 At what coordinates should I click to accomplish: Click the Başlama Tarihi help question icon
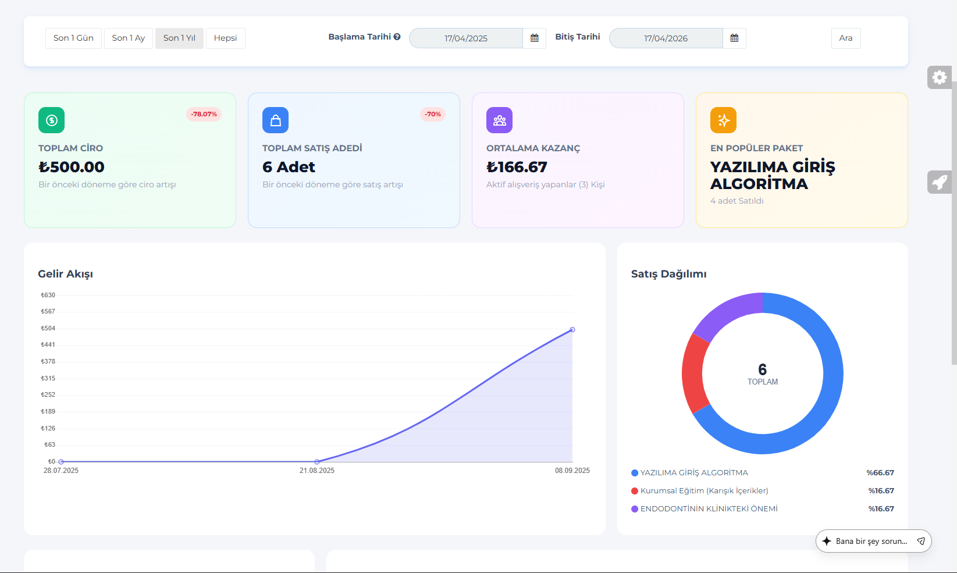click(397, 37)
